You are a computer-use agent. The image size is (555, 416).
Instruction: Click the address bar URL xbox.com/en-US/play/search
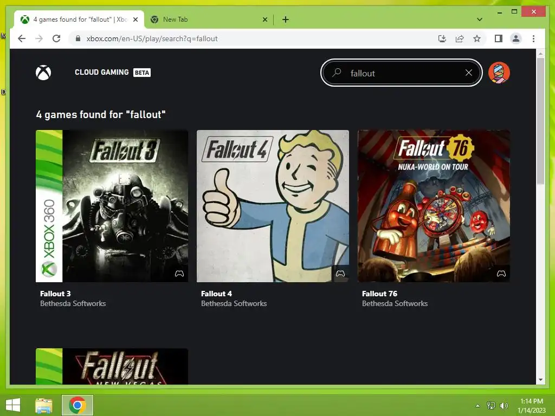[x=152, y=38]
